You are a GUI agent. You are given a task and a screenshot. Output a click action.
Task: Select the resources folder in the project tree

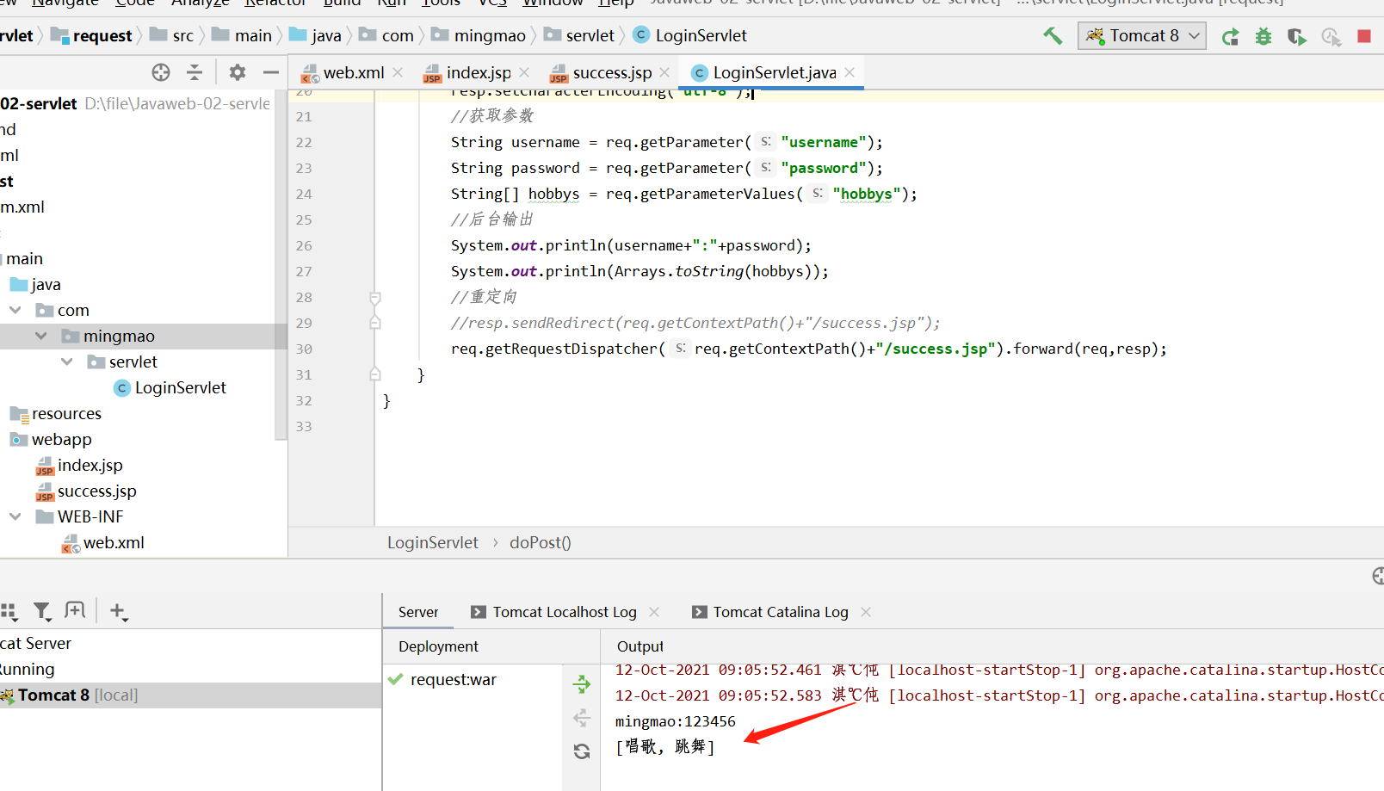[56, 414]
